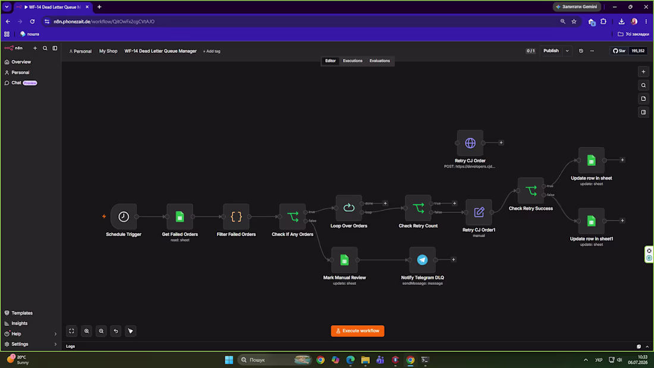Open the Filter Failed Orders code node
This screenshot has width=654, height=368.
coord(236,216)
